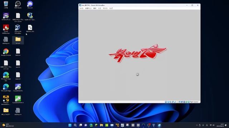Select the text file below Google Chrome's neighbor 8400.txt
This screenshot has height=128, width=229.
(18, 64)
